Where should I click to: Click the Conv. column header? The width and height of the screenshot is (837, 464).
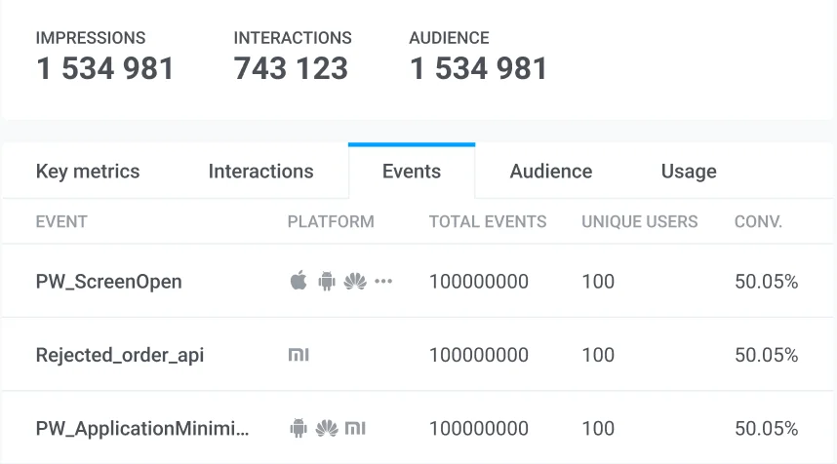(758, 221)
